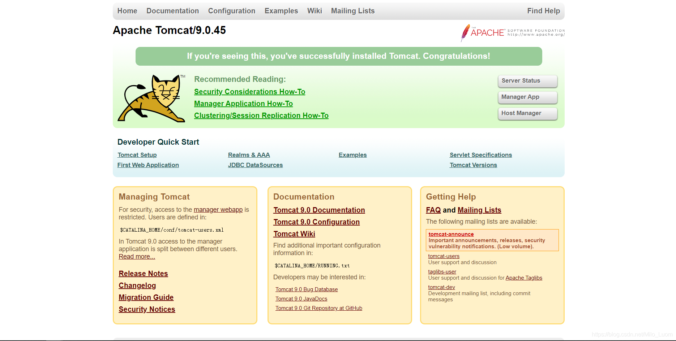Open Manager Application How-To link

(x=243, y=104)
